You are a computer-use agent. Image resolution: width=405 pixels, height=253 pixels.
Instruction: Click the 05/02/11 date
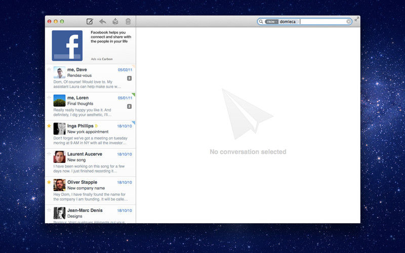click(x=125, y=70)
